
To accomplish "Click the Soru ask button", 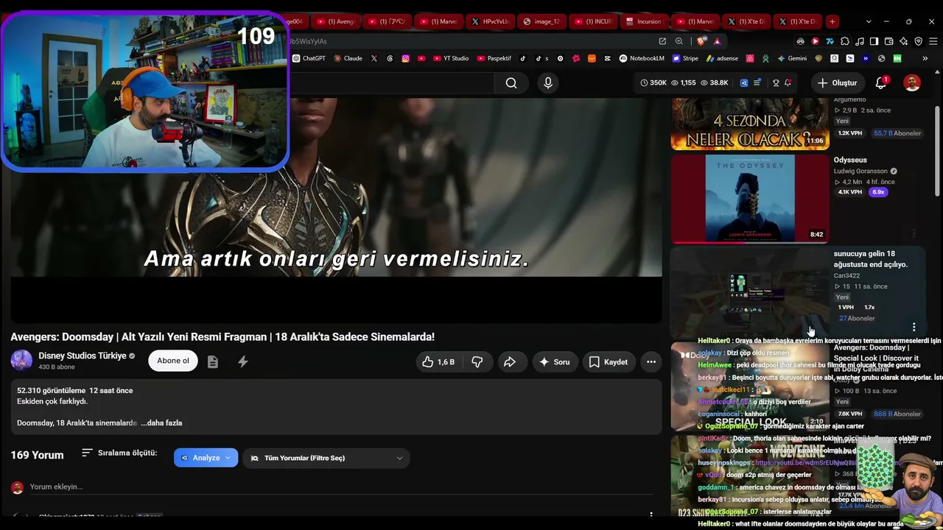I will coord(553,362).
